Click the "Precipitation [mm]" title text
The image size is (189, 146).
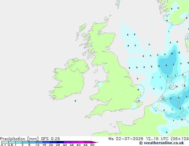[19, 139]
